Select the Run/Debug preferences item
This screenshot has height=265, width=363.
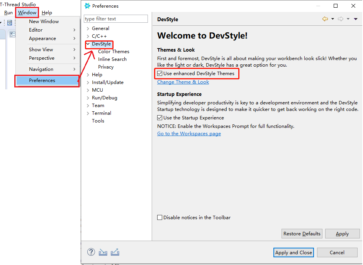click(x=104, y=98)
